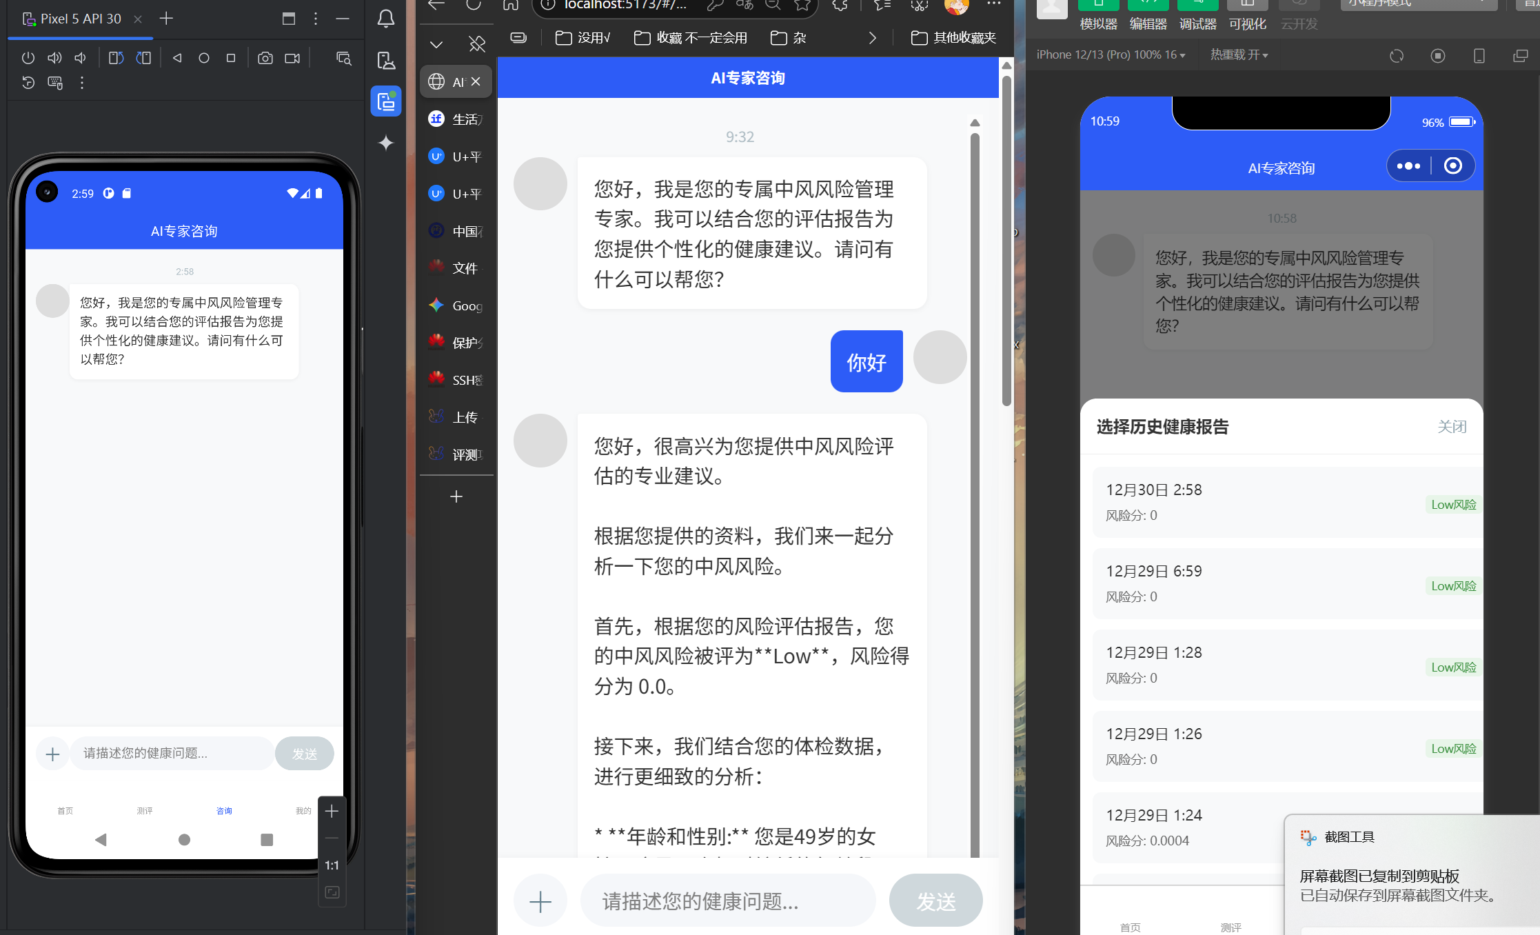Click the emulator power button icon
This screenshot has width=1540, height=935.
[x=28, y=58]
